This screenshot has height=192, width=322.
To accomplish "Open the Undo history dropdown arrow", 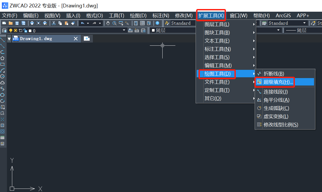I will tap(88, 23).
